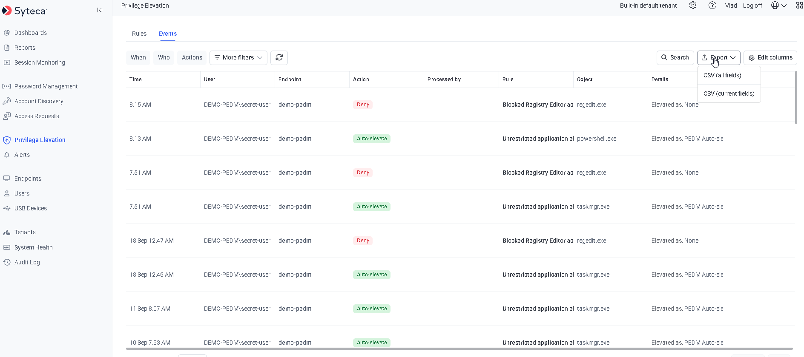Select the Events tab

coord(167,34)
